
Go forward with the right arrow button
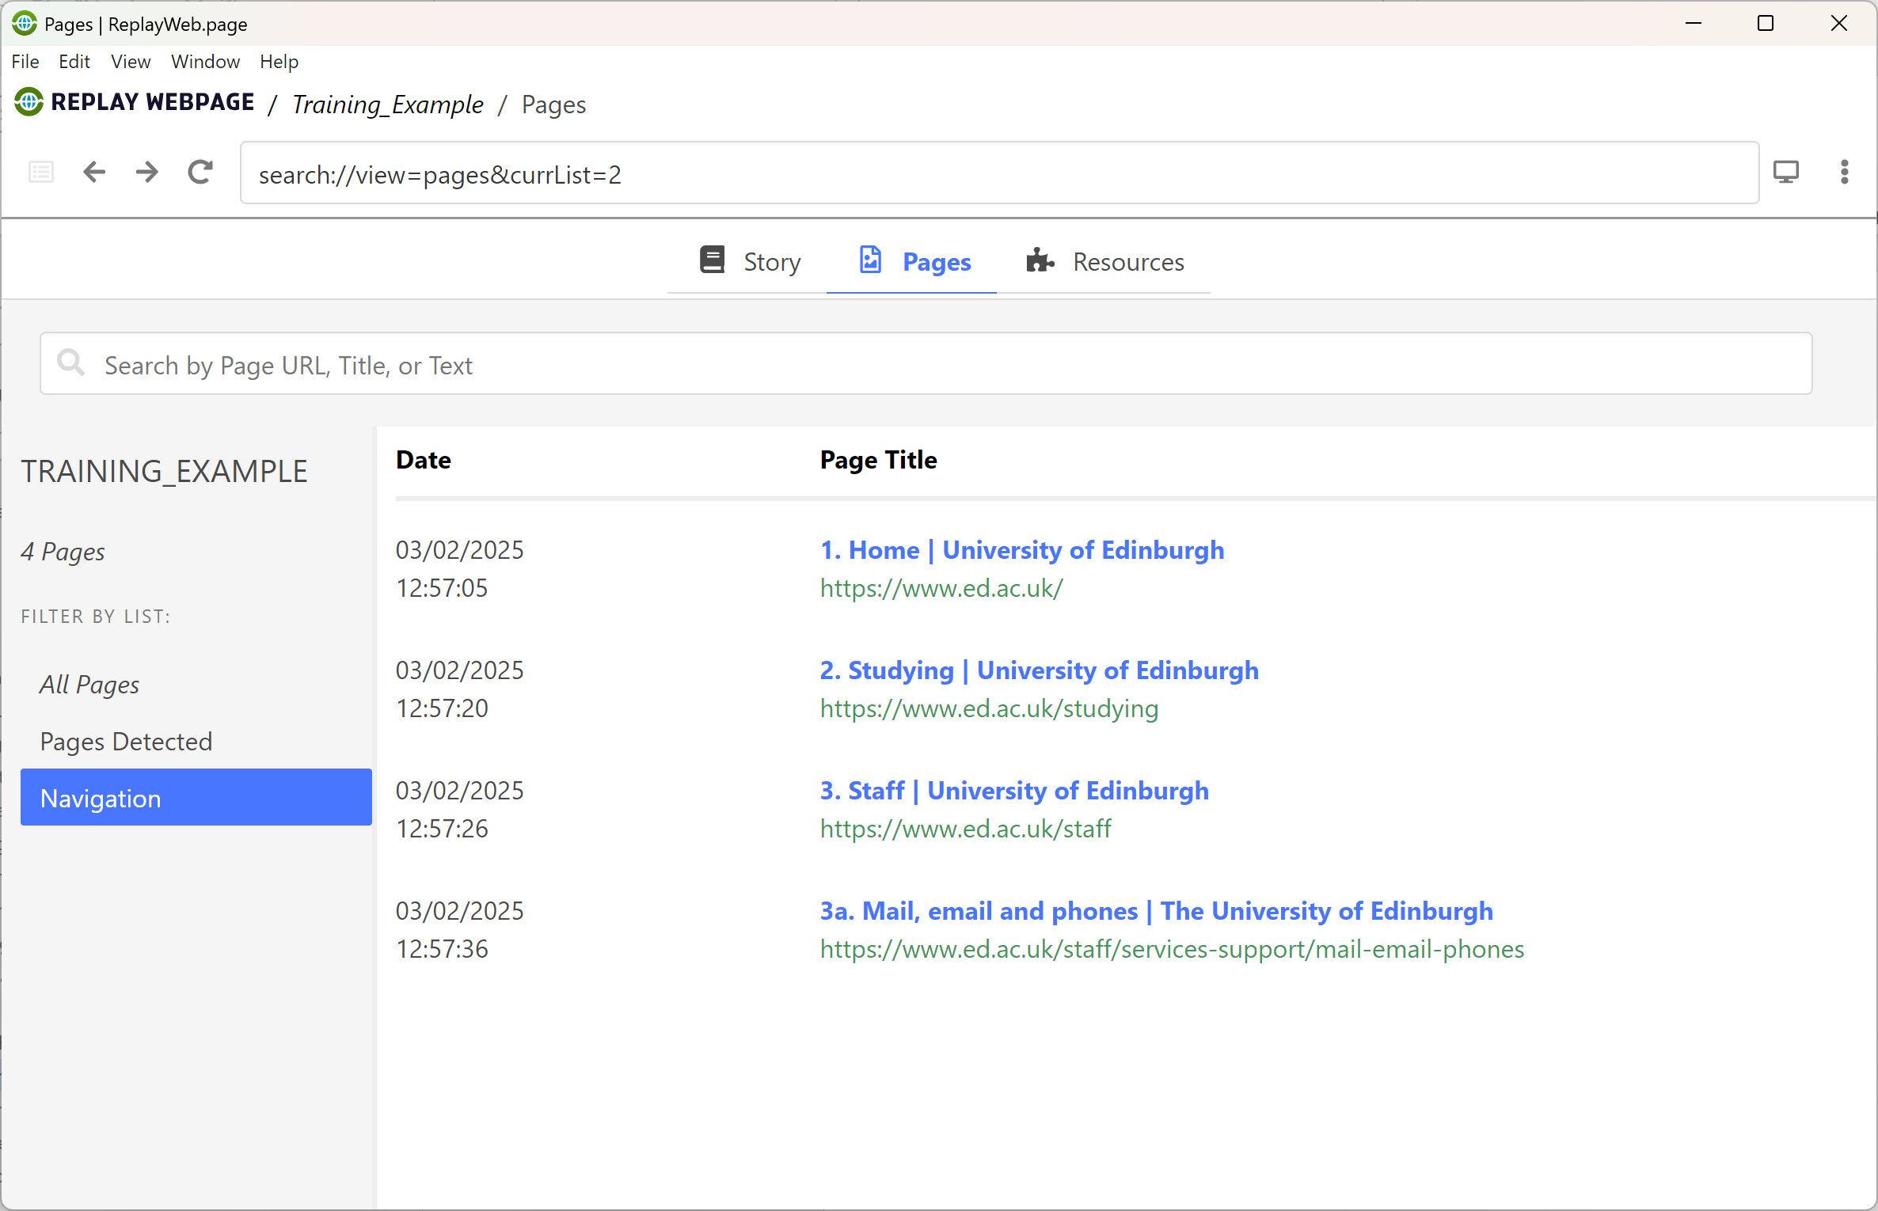[x=147, y=172]
